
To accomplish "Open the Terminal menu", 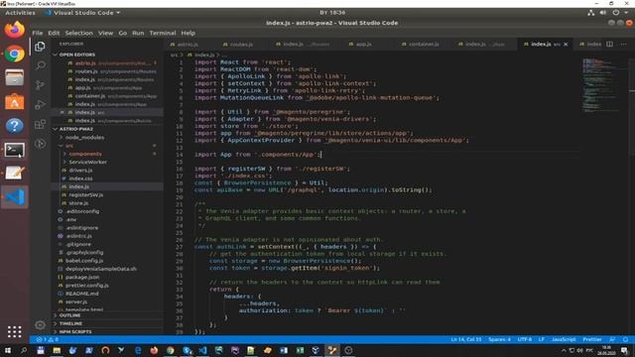I will pyautogui.click(x=163, y=33).
